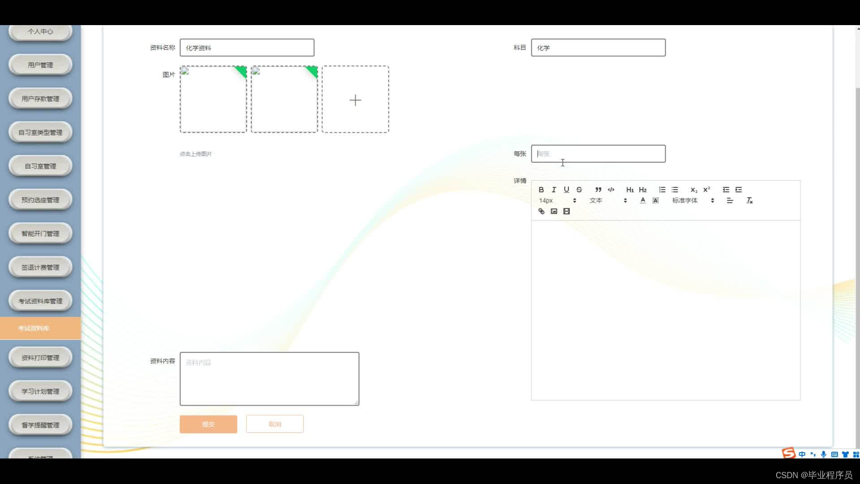The width and height of the screenshot is (860, 484).
Task: Open text alignment options
Action: [730, 200]
